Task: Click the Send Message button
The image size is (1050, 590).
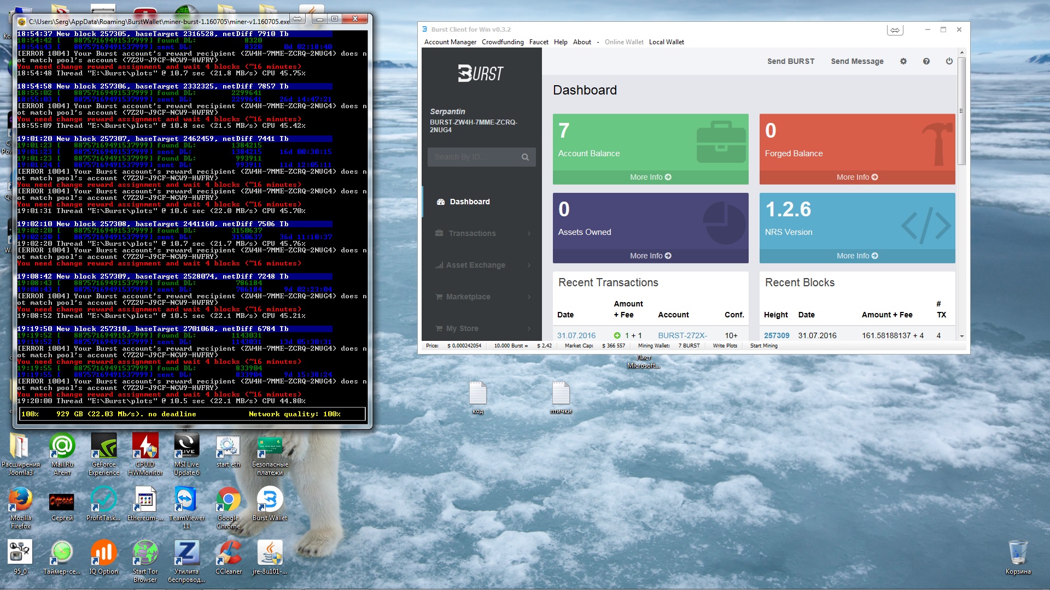Action: (857, 61)
